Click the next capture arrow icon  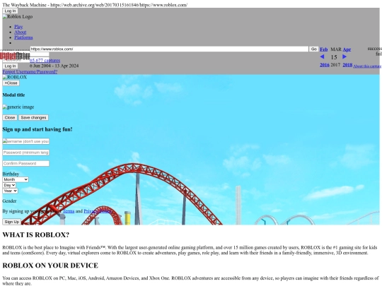tap(345, 56)
